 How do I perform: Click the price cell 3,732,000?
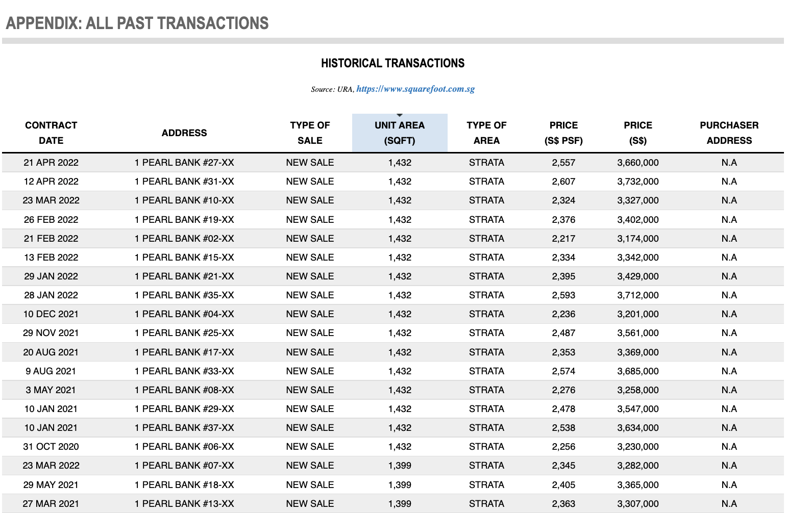pyautogui.click(x=638, y=182)
